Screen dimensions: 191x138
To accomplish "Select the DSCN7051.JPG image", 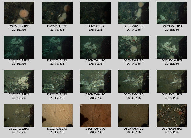I will (172, 81).
